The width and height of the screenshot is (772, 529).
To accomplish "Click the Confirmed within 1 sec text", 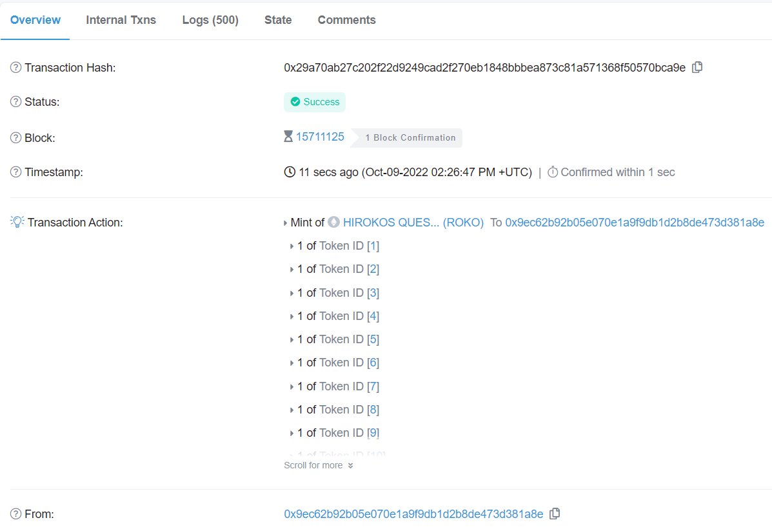I will pos(617,172).
